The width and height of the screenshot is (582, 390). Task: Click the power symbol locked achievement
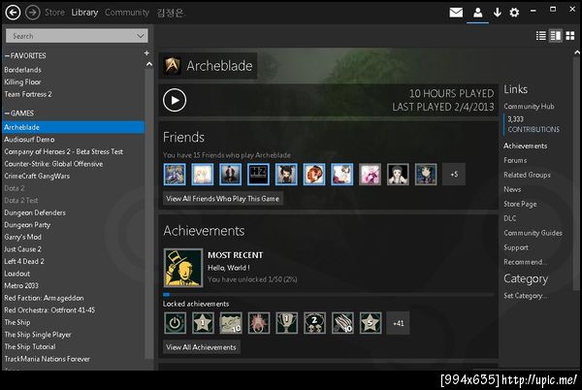pos(175,323)
